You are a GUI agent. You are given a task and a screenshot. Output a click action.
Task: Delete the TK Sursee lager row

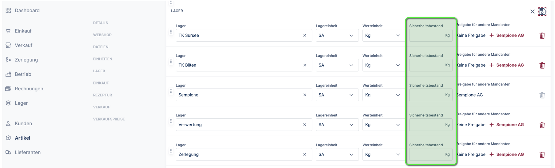pyautogui.click(x=542, y=36)
